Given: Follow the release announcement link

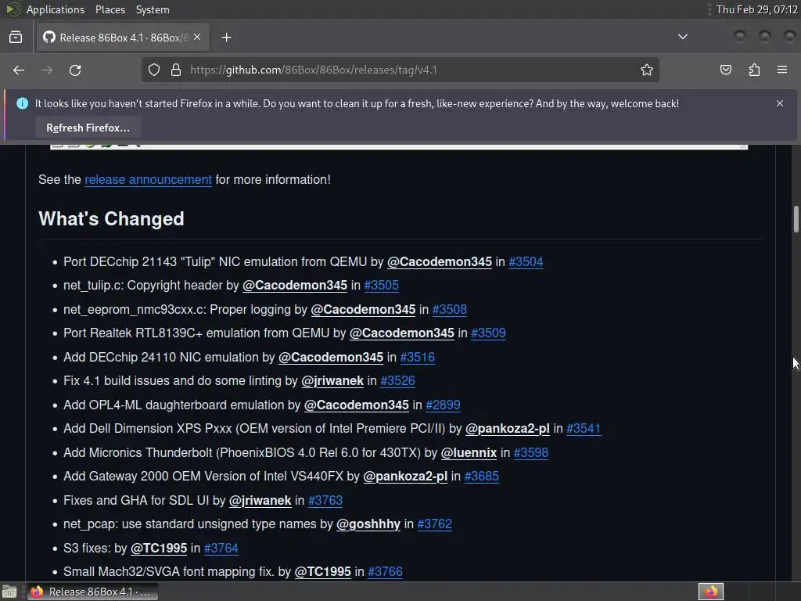Looking at the screenshot, I should pyautogui.click(x=148, y=180).
